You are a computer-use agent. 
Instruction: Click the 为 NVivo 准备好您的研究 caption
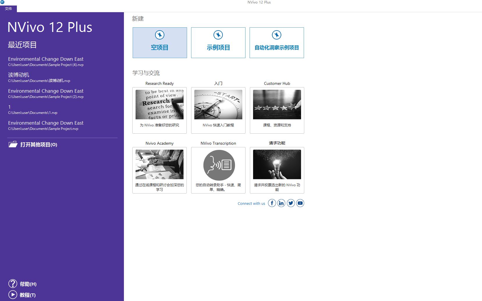click(159, 125)
